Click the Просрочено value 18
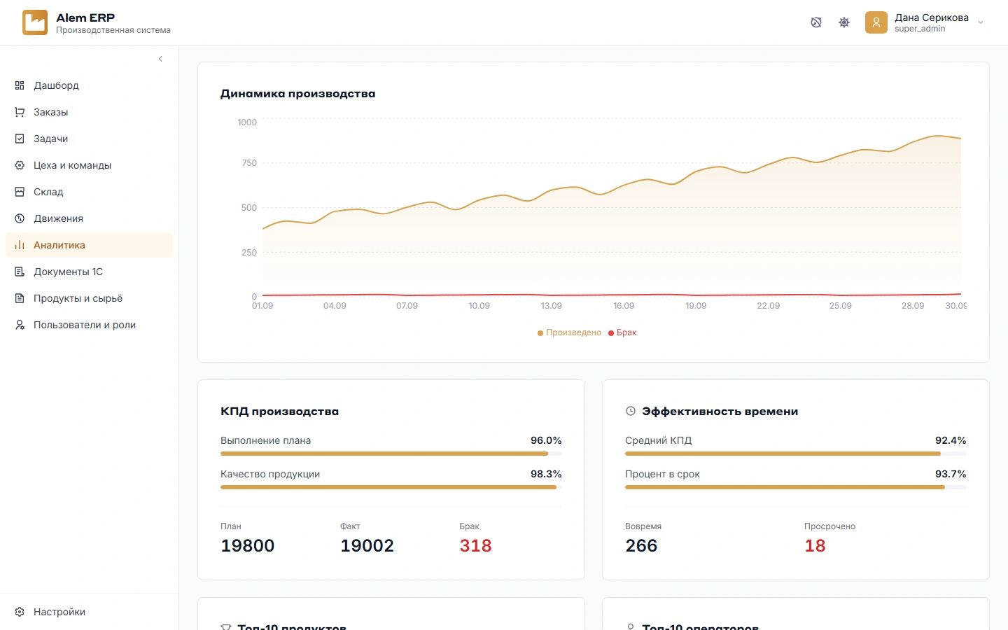Viewport: 1008px width, 630px height. (815, 546)
